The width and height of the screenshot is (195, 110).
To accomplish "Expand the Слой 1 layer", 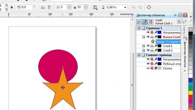I will pyautogui.click(x=144, y=46).
